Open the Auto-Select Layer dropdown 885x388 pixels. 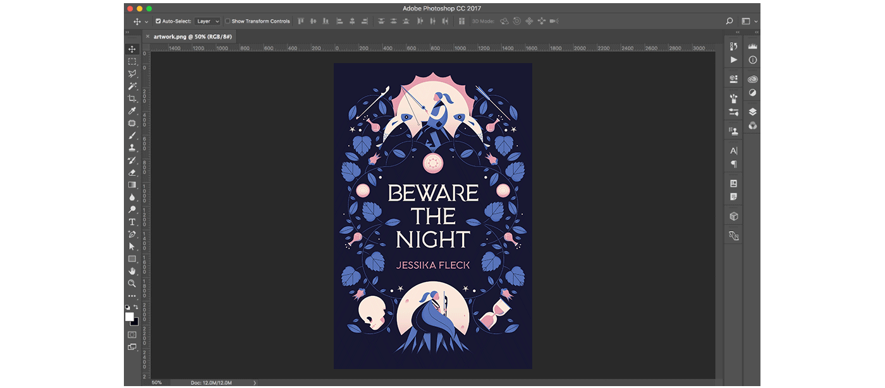(207, 21)
